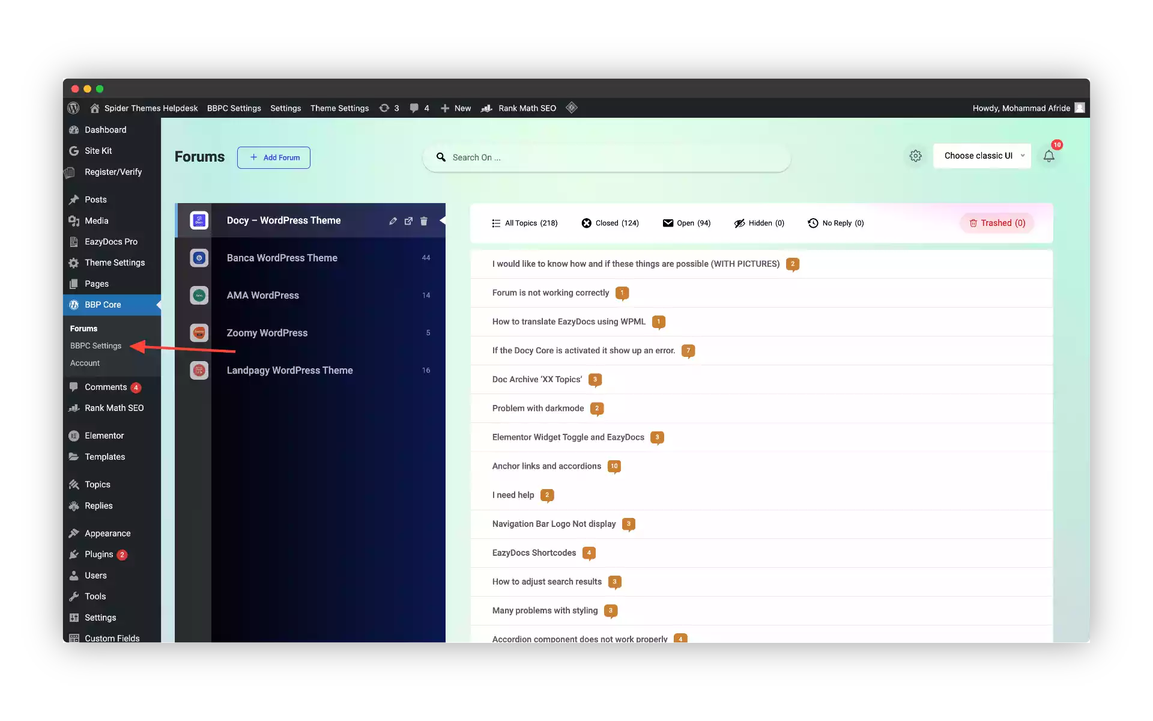This screenshot has width=1153, height=721.
Task: Select the Banca WordPress Theme forum thumbnail
Action: coord(199,258)
